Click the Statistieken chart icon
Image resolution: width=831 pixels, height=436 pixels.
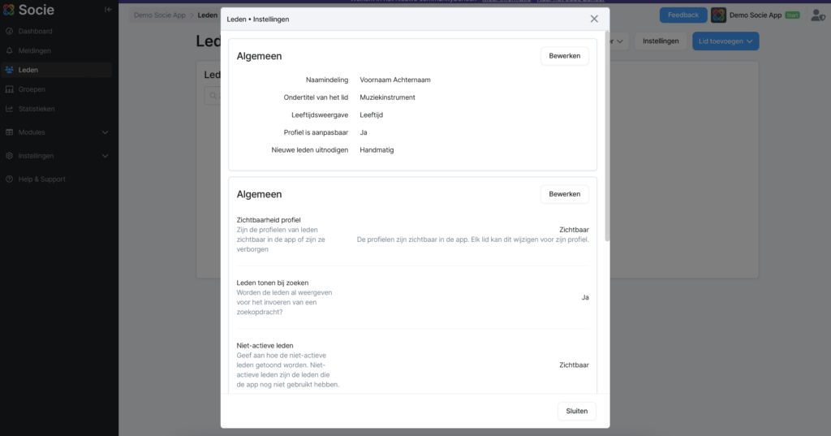click(x=9, y=109)
